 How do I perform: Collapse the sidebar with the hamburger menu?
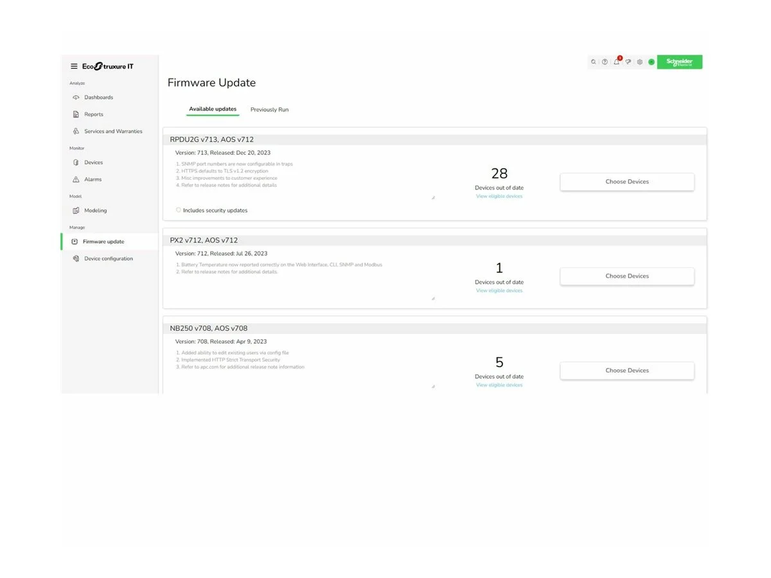coord(74,66)
